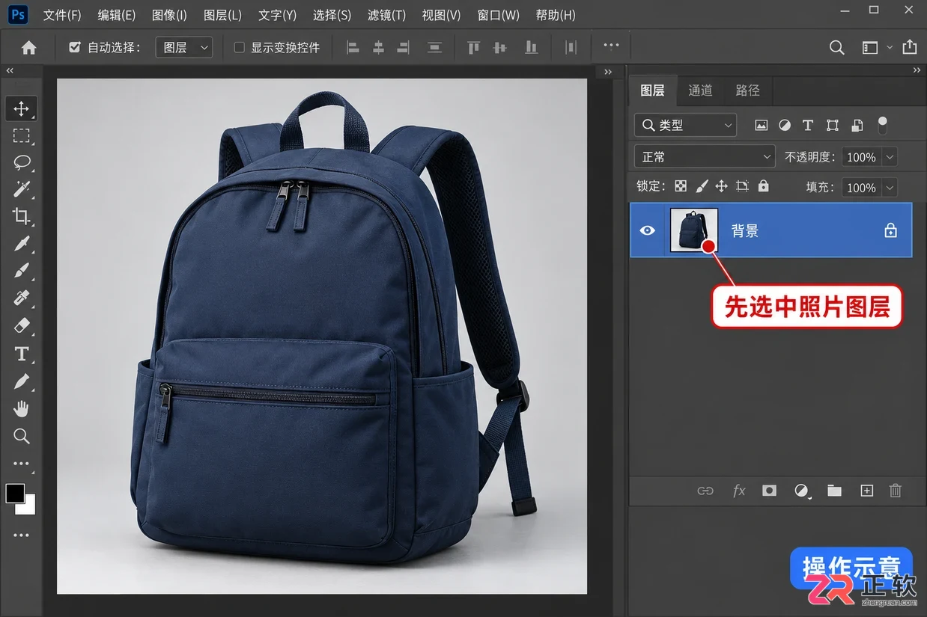This screenshot has width=927, height=617.
Task: Open the Search magnifier in options bar
Action: (837, 47)
